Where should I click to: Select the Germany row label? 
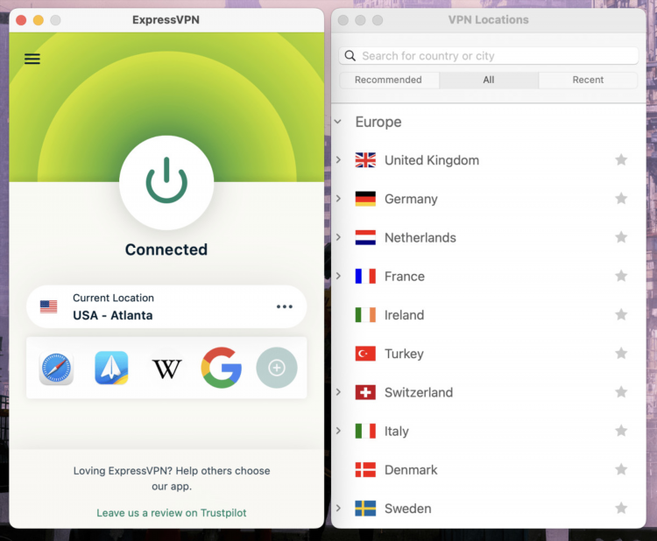tap(411, 199)
